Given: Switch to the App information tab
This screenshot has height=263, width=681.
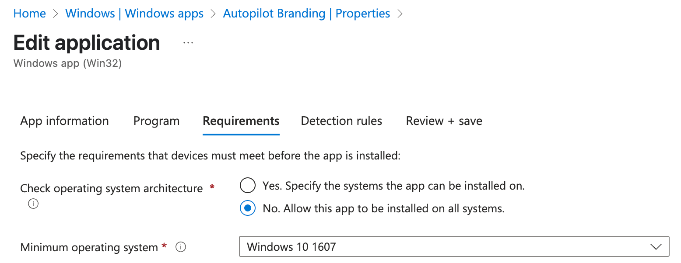Looking at the screenshot, I should pyautogui.click(x=64, y=121).
